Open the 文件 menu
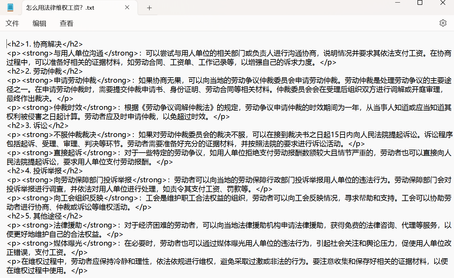Viewport: 454px width, 278px height. pos(12,23)
